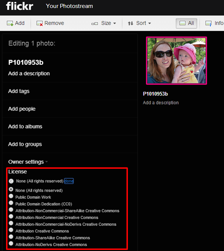Open the Size dropdown arrow
224x251 pixels.
point(115,23)
